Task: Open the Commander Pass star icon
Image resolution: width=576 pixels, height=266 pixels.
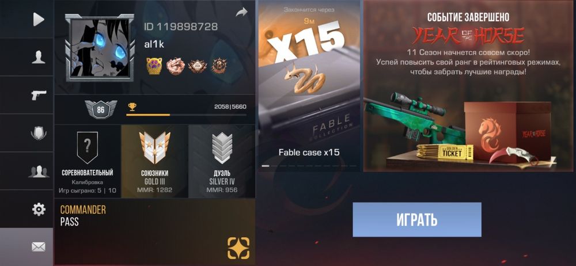Action: [x=238, y=248]
